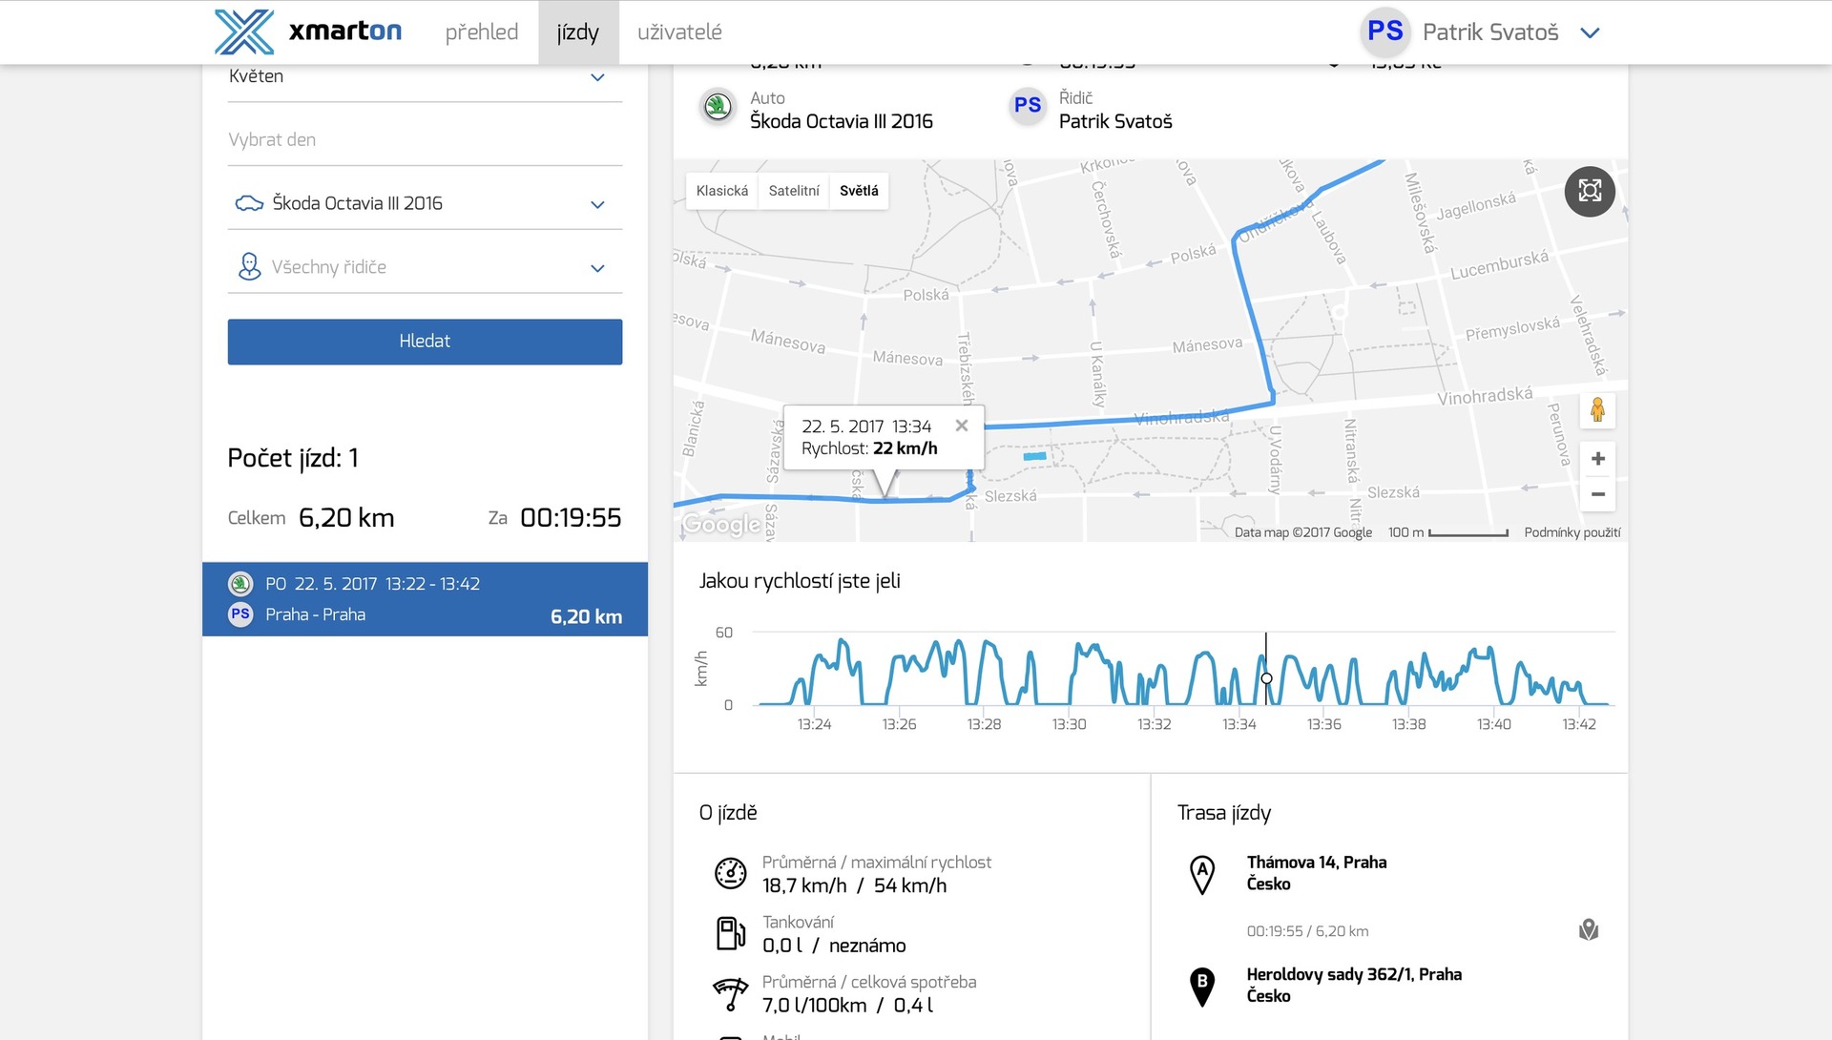Close the speed info popup on map
Viewport: 1832px width, 1040px height.
click(x=962, y=426)
